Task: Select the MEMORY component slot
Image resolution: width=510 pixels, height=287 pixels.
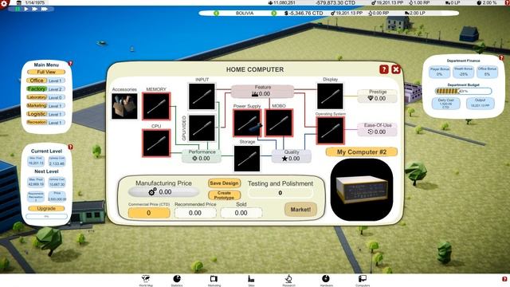Action: [156, 106]
